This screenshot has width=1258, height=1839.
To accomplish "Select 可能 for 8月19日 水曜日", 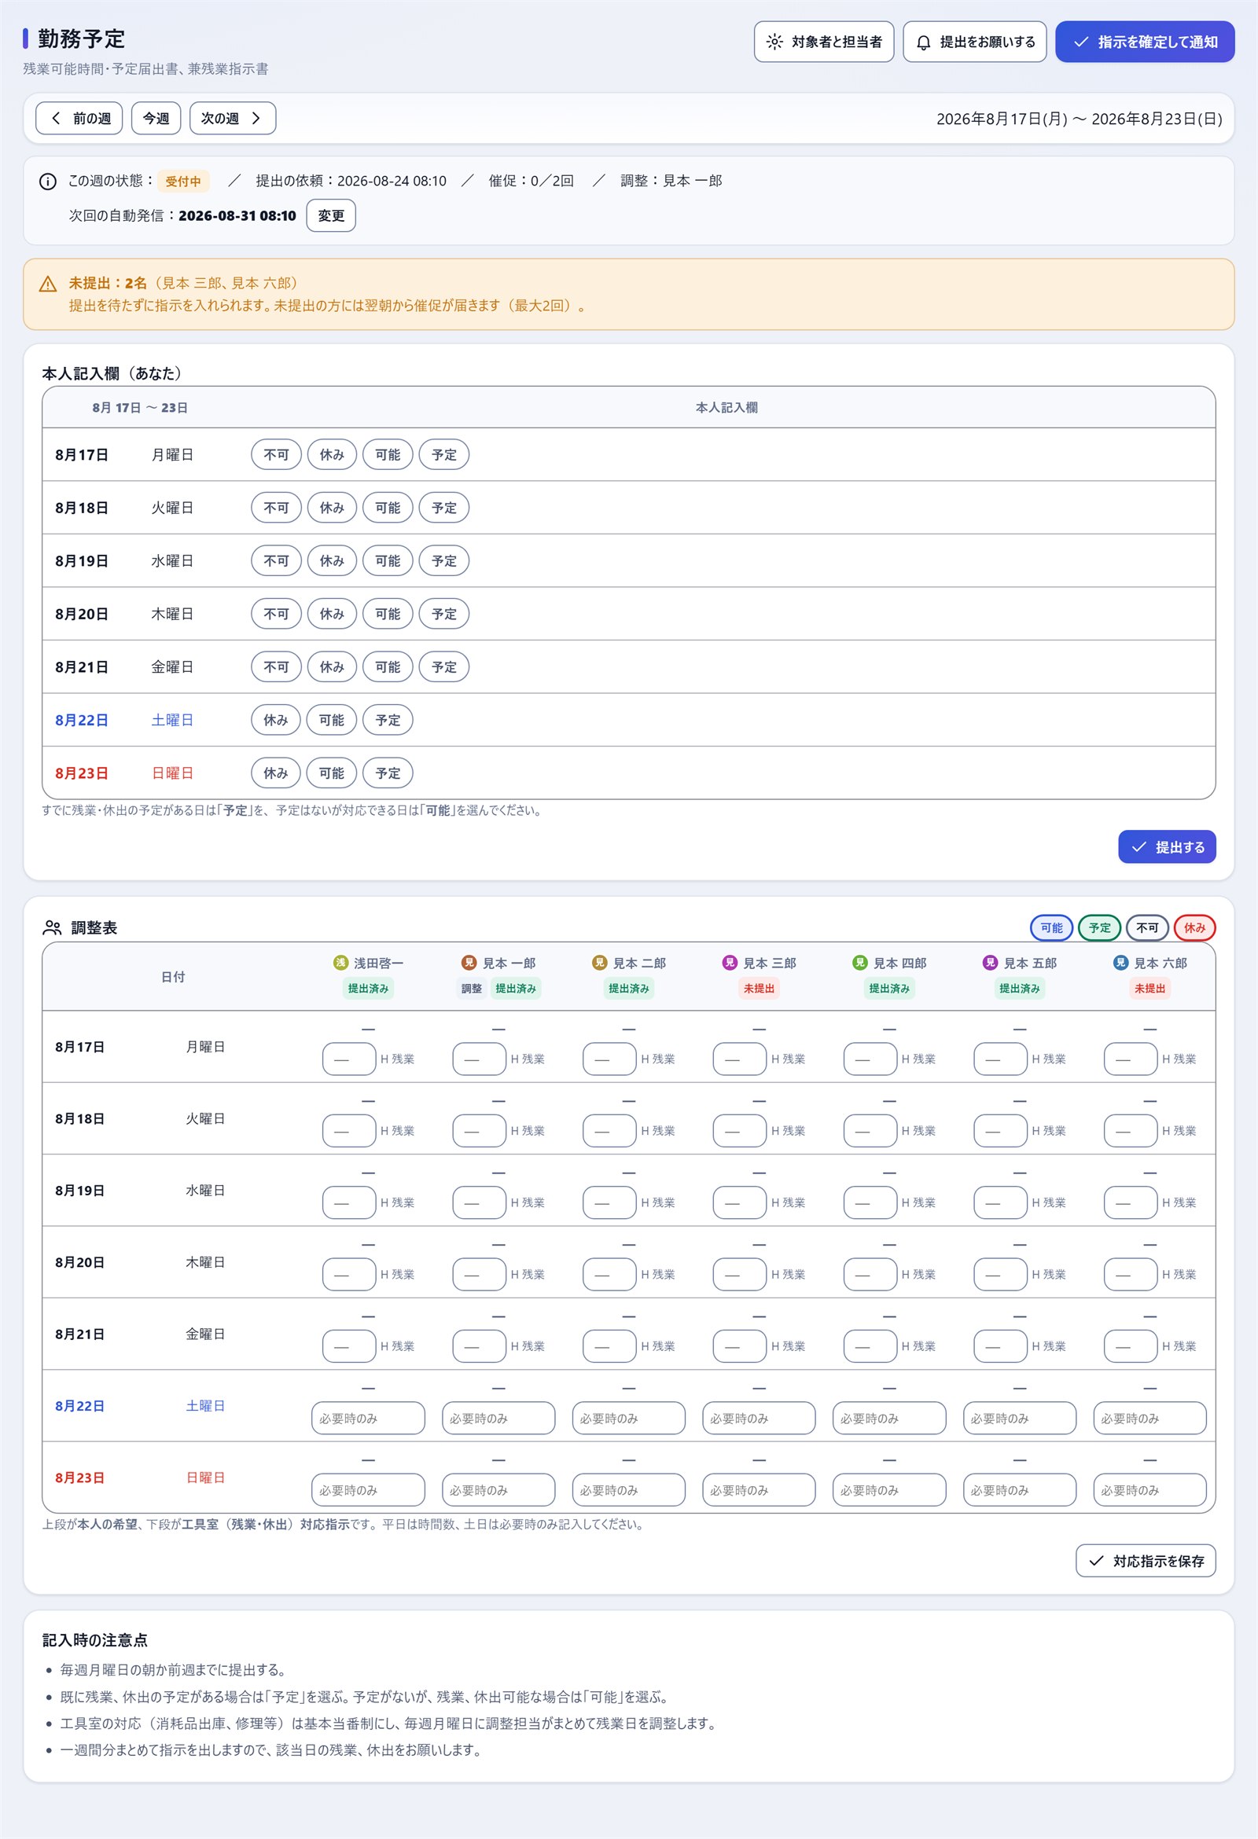I will 388,561.
